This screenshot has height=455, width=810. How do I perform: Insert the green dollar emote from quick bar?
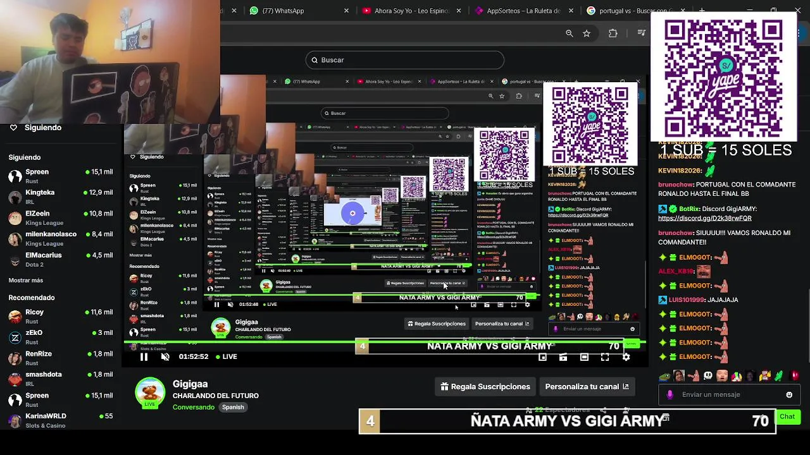click(x=779, y=376)
